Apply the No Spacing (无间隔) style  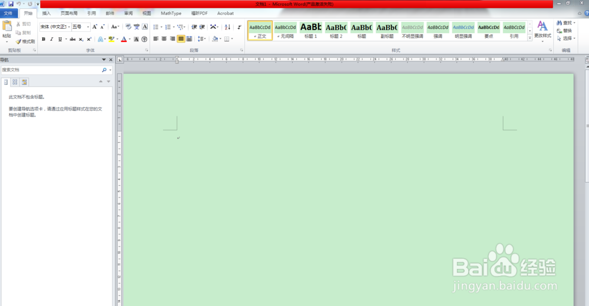[285, 31]
